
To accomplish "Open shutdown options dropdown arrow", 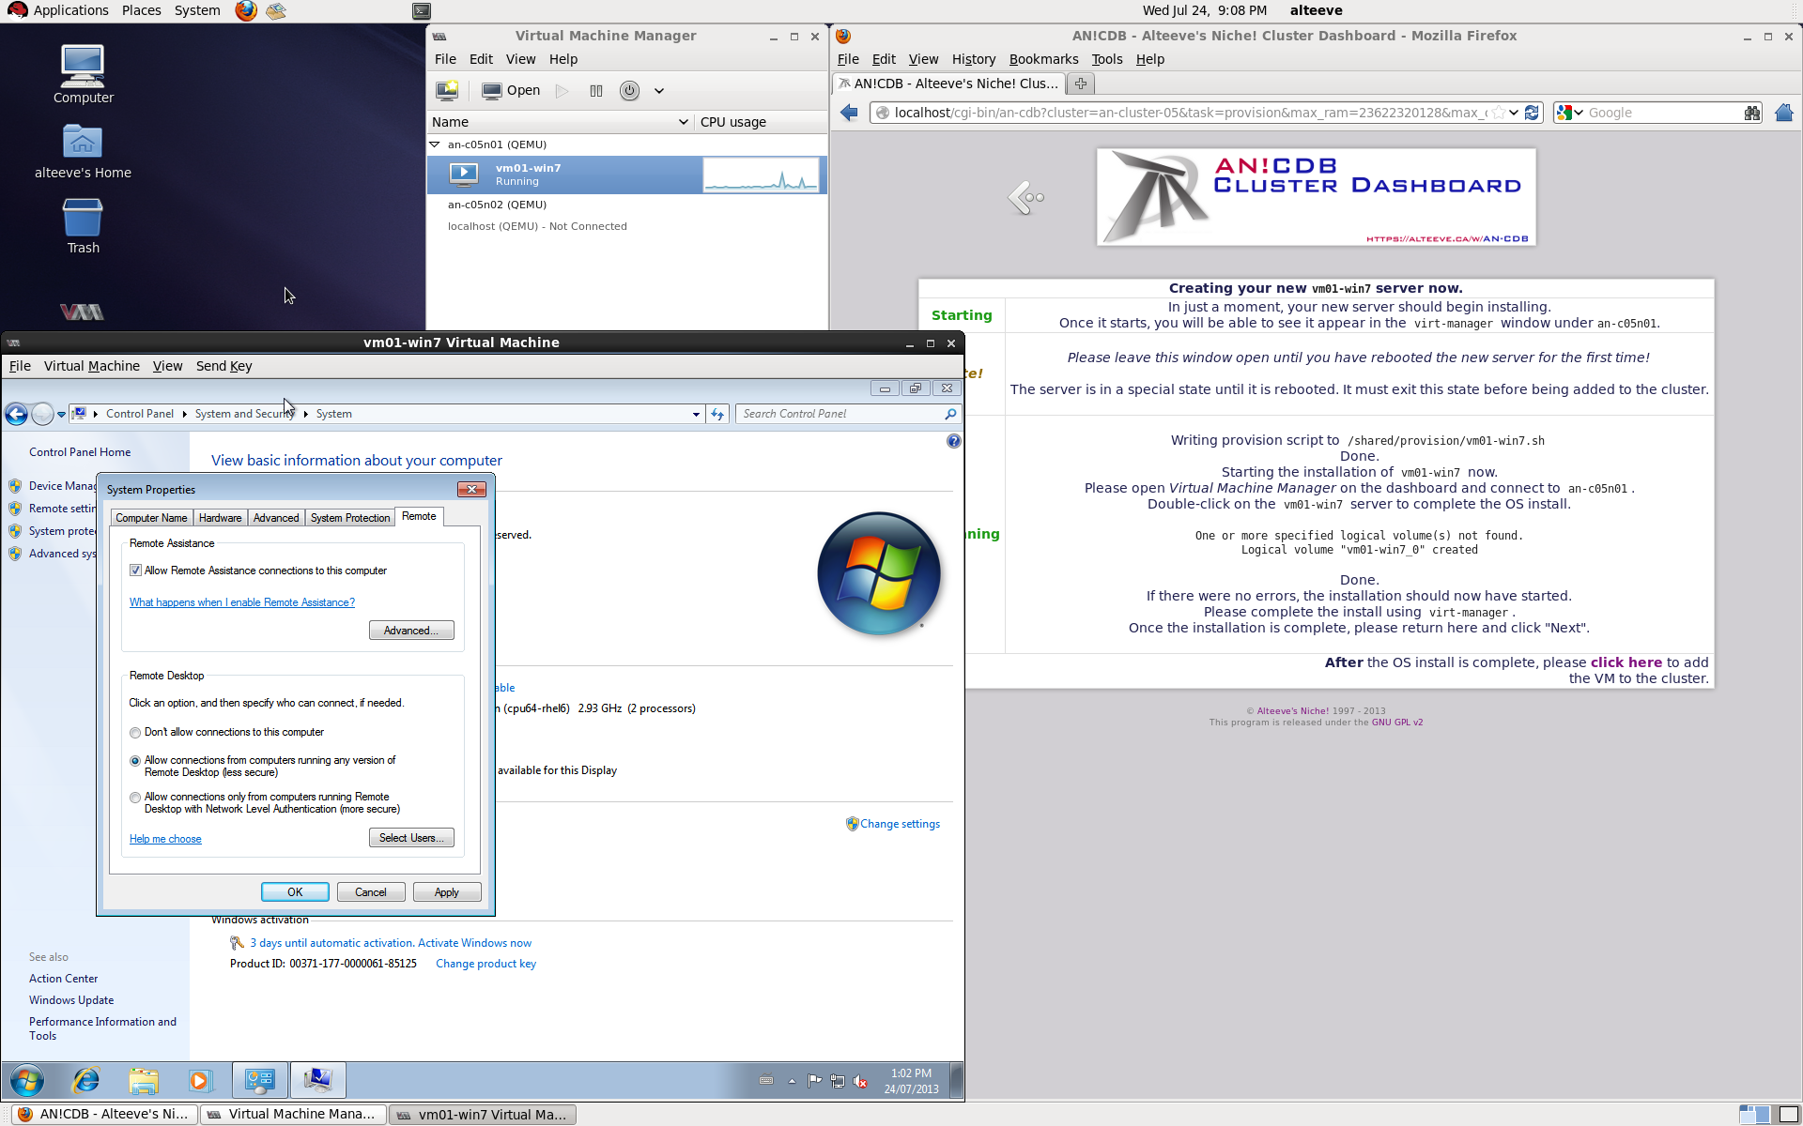I will coord(659,91).
